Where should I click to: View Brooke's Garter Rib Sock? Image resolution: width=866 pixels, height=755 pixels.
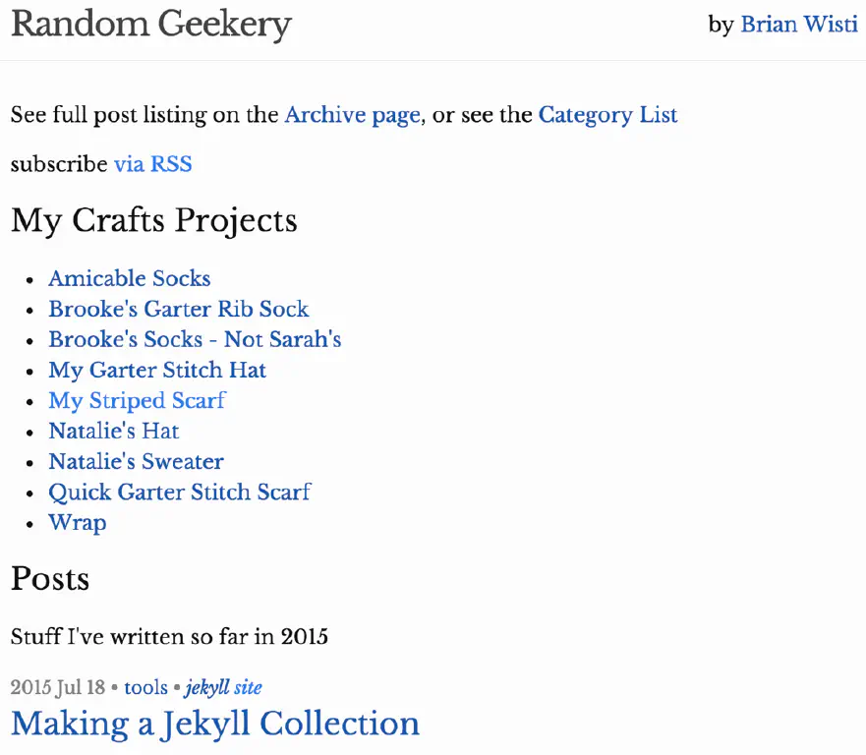(x=178, y=309)
